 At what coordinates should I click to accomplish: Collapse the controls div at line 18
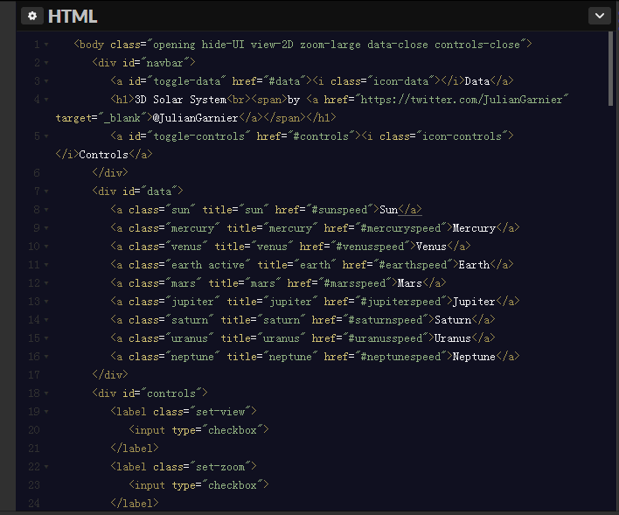[x=45, y=393]
